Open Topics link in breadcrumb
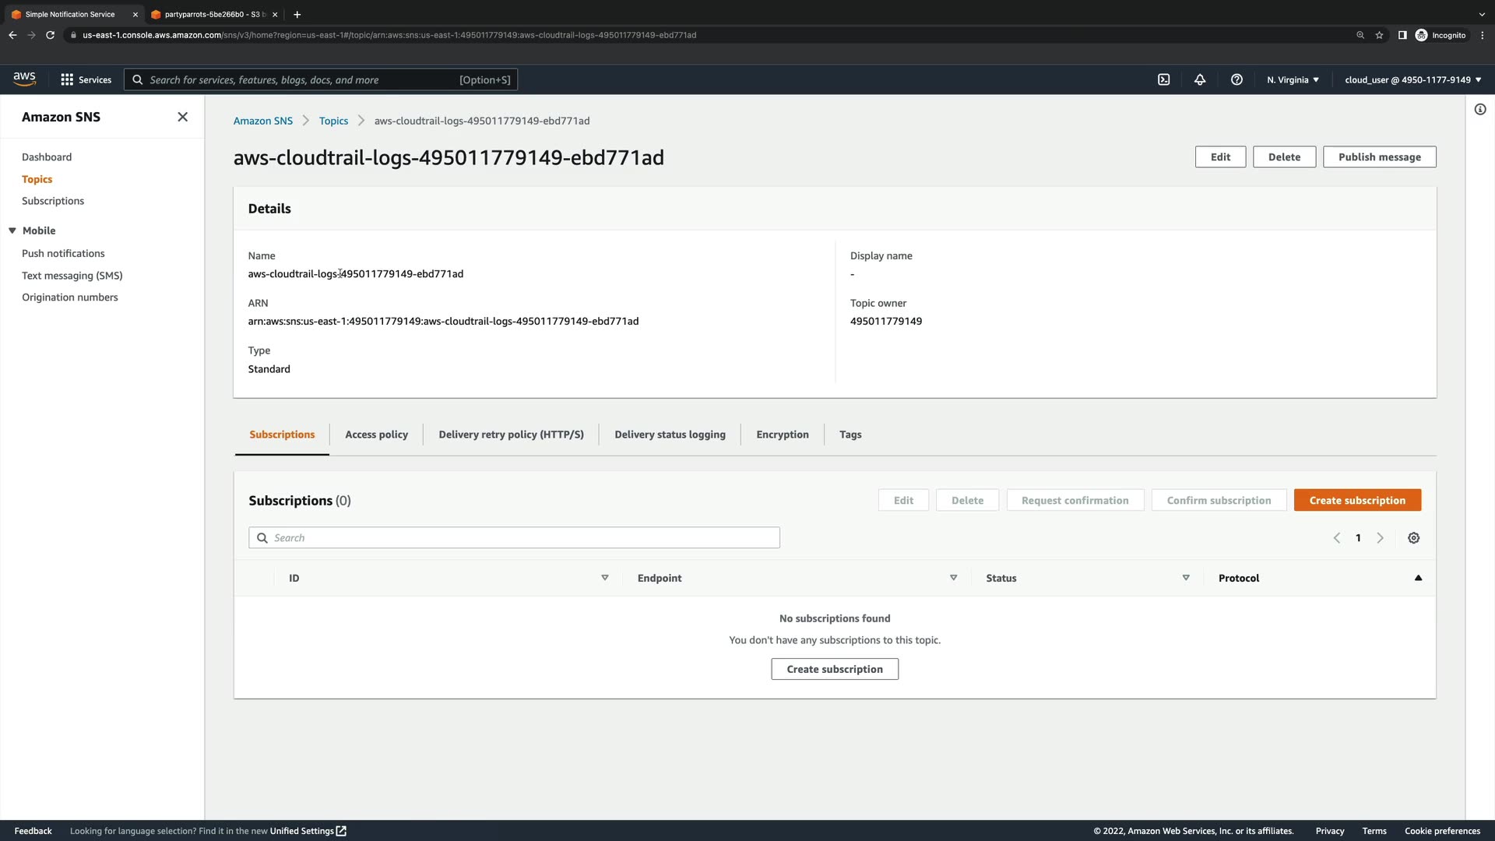 [333, 121]
